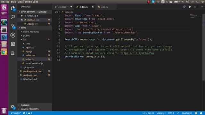Open the Debug view in activity bar

click(13, 35)
